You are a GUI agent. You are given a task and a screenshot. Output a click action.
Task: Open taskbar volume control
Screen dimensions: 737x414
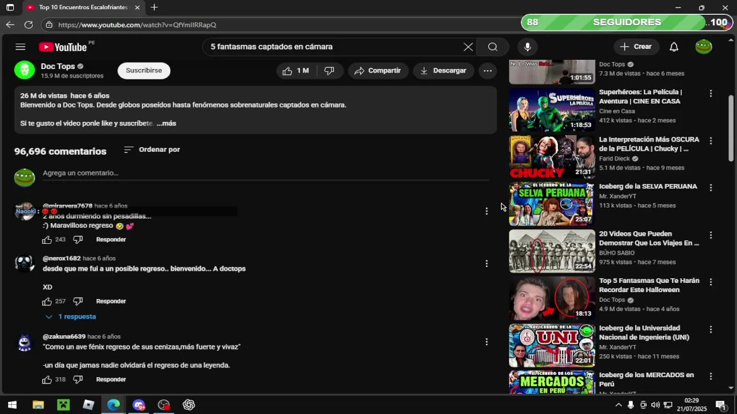[x=655, y=405]
